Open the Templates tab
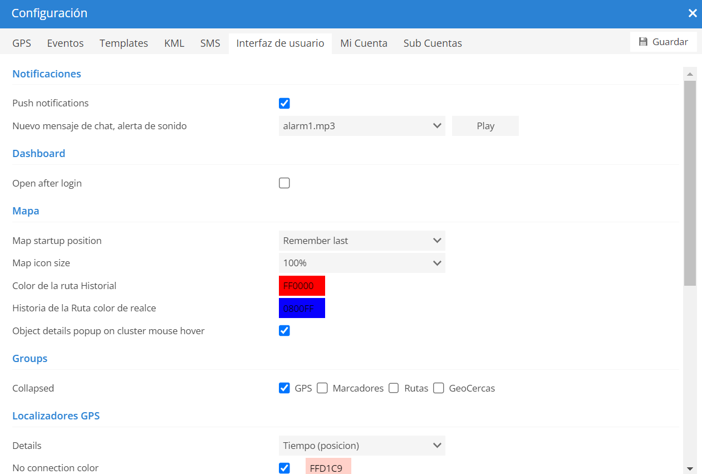 pyautogui.click(x=124, y=43)
